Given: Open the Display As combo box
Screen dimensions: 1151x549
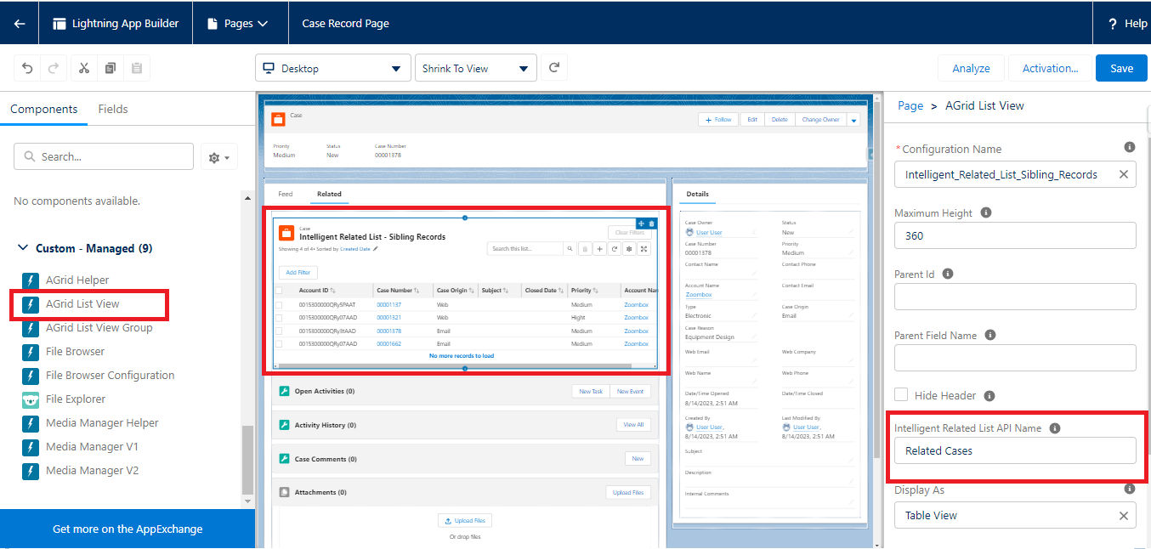Looking at the screenshot, I should pyautogui.click(x=1015, y=515).
